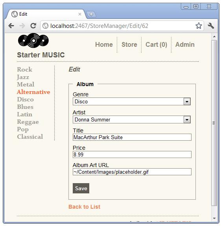The image size is (221, 226).
Task: Click the Price field showing 8.99
Action: click(x=132, y=154)
